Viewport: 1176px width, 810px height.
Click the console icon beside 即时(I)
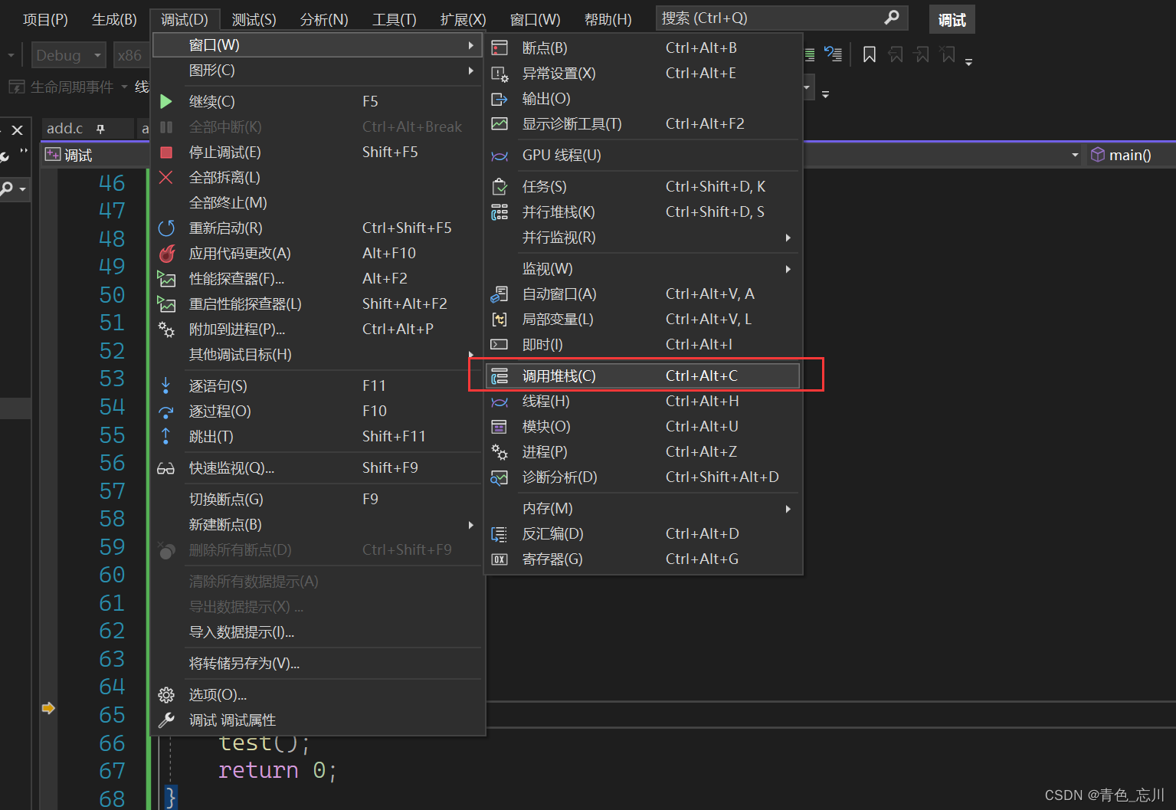pyautogui.click(x=500, y=345)
